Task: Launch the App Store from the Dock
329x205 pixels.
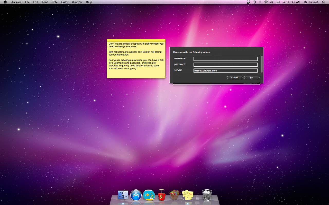Action: click(x=136, y=195)
